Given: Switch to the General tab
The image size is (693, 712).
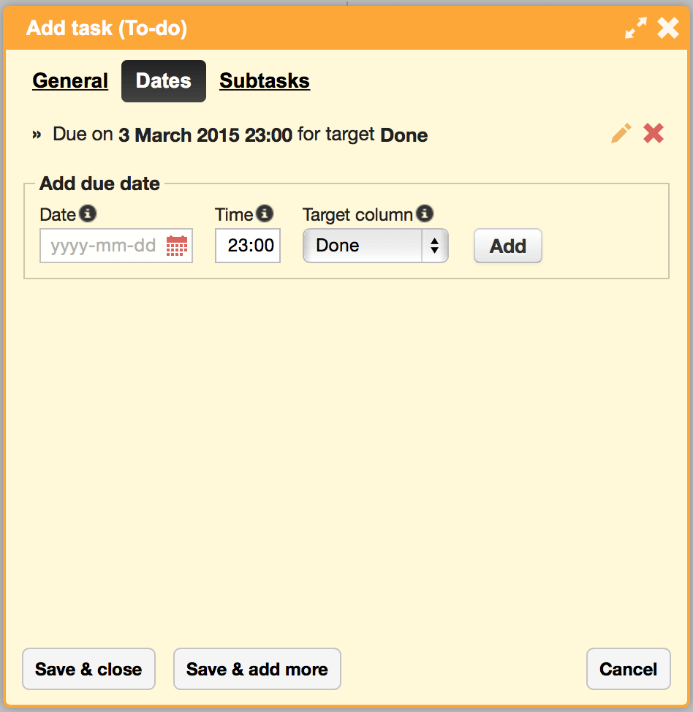Looking at the screenshot, I should pos(70,81).
